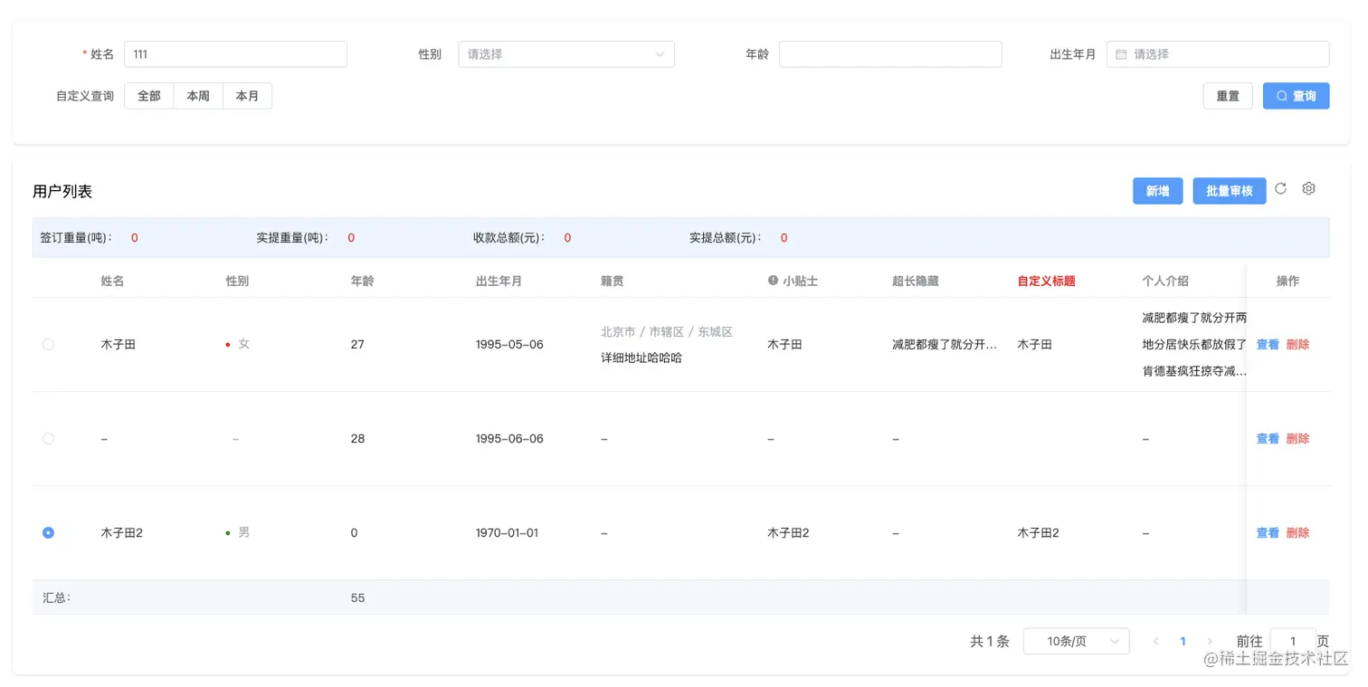Click the info icon beside 小贴士 header
The height and width of the screenshot is (687, 1368).
[773, 281]
